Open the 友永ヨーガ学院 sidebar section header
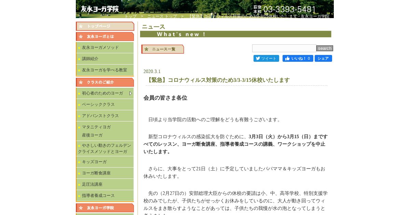This screenshot has height=215, width=410. (x=105, y=208)
